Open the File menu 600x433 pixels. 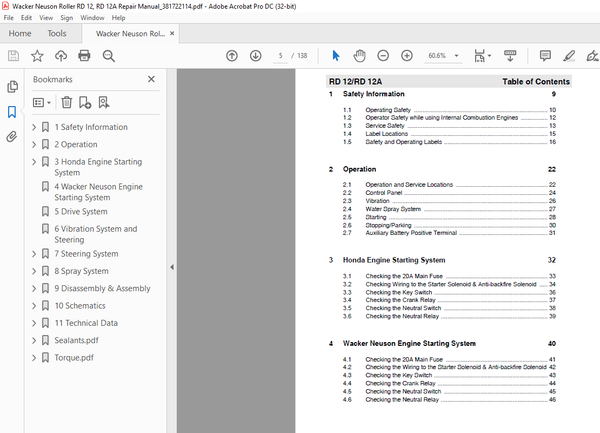[9, 18]
